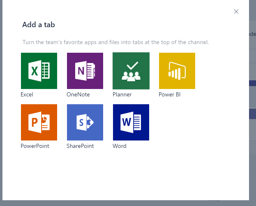
Task: Choose the dark blue Word tile
Action: (131, 122)
